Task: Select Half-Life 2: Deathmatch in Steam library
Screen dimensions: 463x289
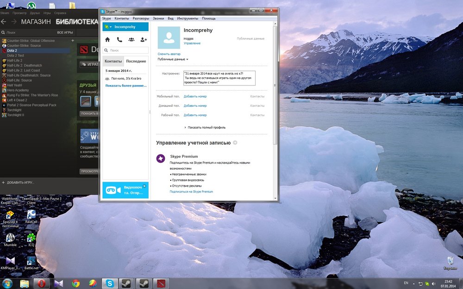Action: point(24,65)
